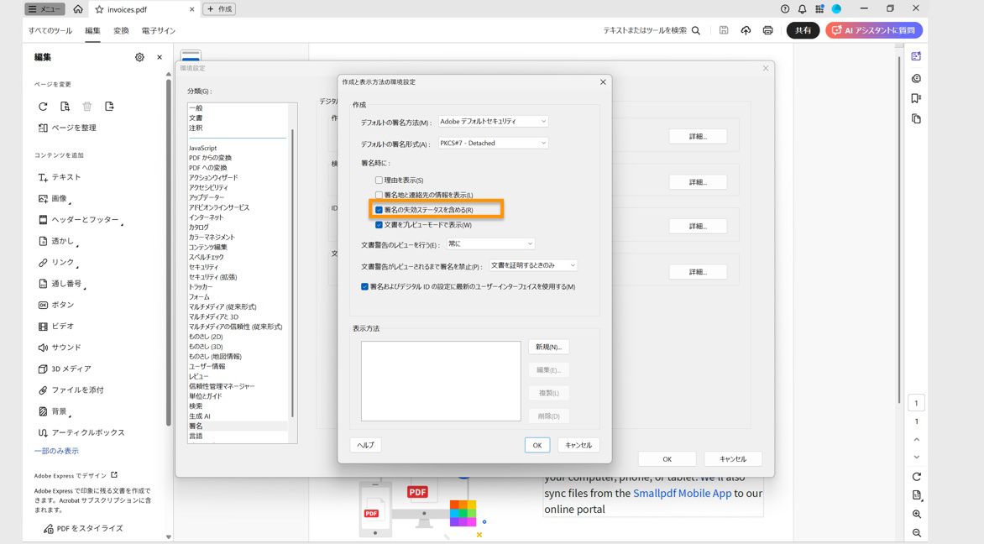This screenshot has height=544, width=984.
Task: Open the メニュー at top left
Action: tap(44, 8)
